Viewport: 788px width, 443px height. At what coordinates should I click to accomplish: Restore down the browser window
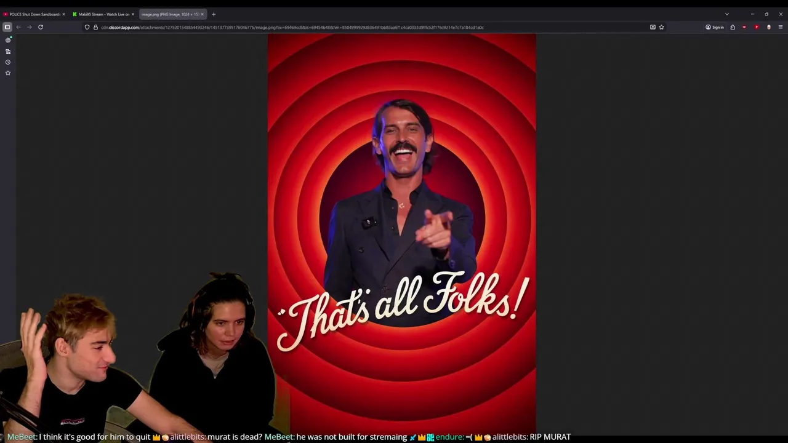click(766, 14)
